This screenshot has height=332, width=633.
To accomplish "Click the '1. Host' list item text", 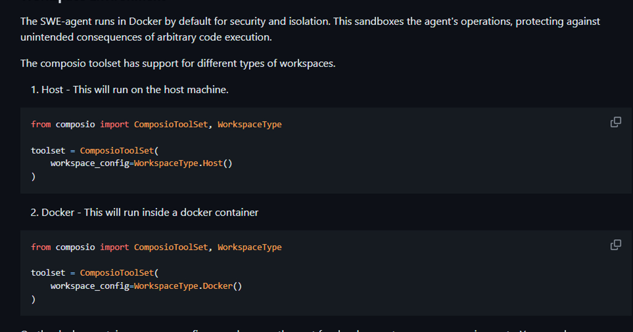I will point(129,90).
